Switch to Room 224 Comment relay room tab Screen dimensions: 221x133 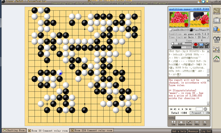[92, 130]
